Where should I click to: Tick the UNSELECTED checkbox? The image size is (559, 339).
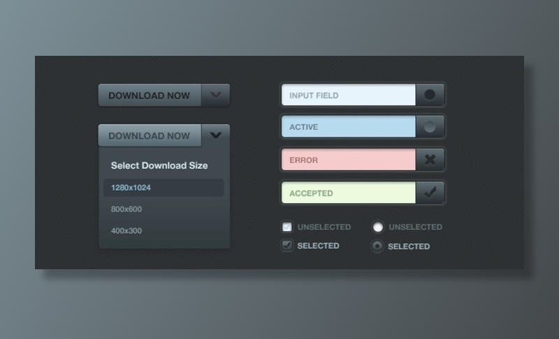pos(287,227)
